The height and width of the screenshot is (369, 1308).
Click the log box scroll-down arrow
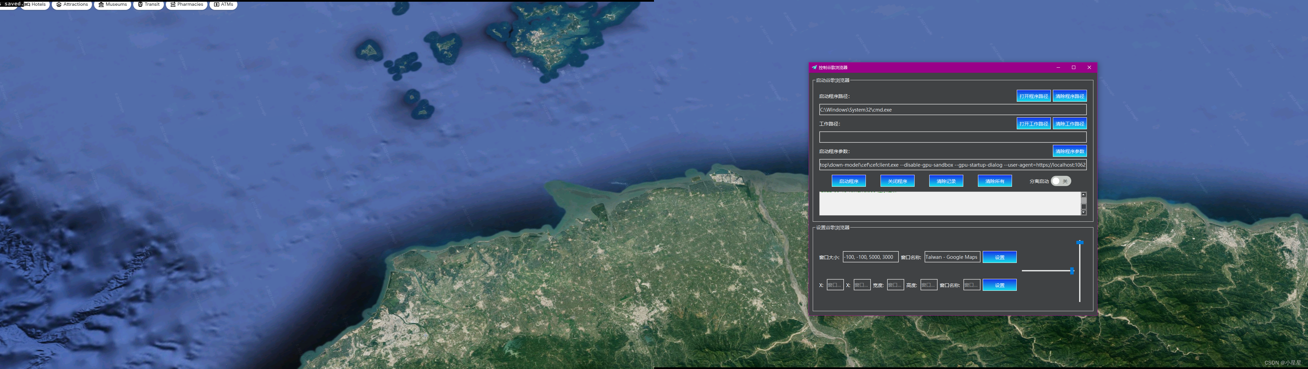point(1084,213)
